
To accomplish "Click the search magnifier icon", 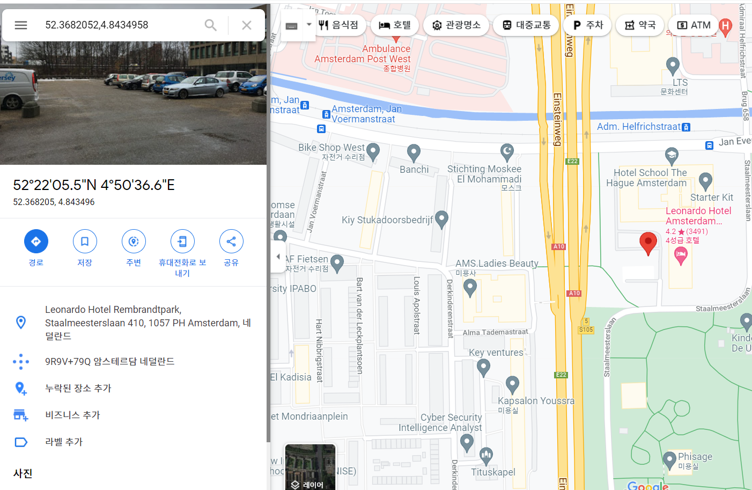I will pos(211,25).
